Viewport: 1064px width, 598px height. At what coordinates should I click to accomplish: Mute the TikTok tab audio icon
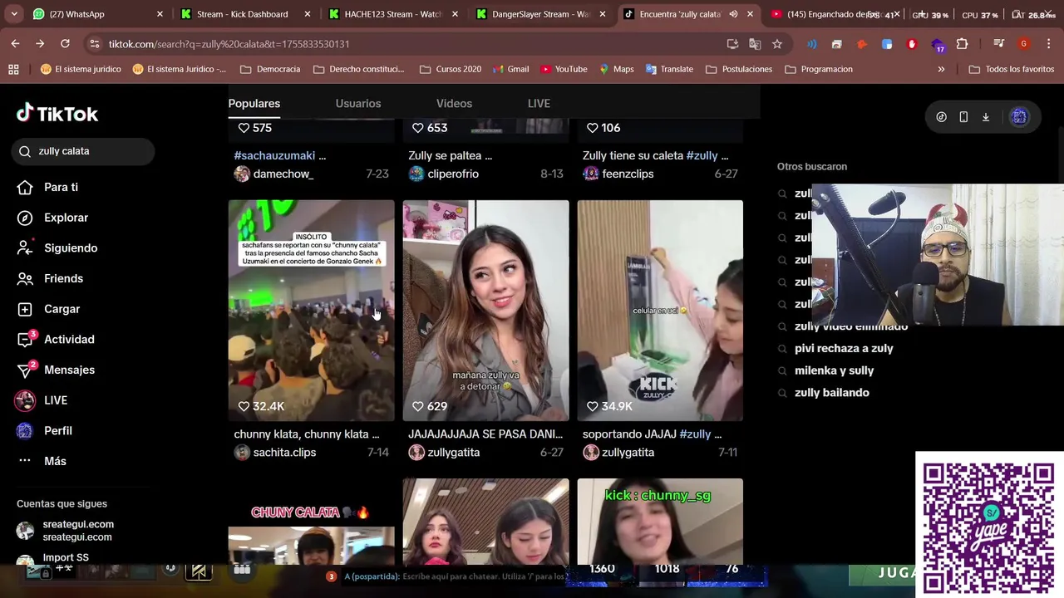click(733, 14)
